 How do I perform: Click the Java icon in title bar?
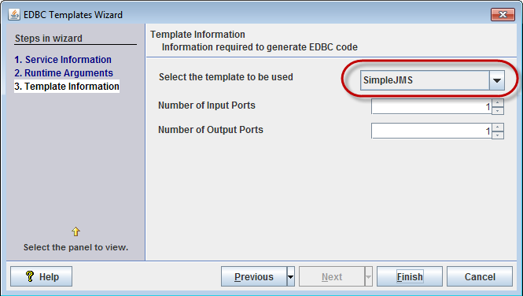(x=14, y=15)
